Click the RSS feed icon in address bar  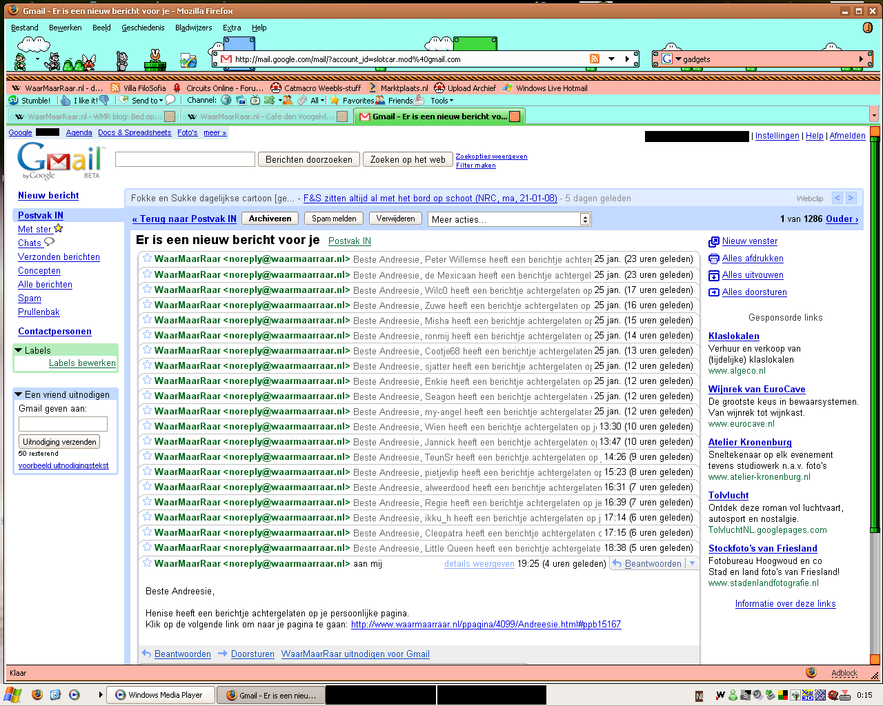coord(594,59)
